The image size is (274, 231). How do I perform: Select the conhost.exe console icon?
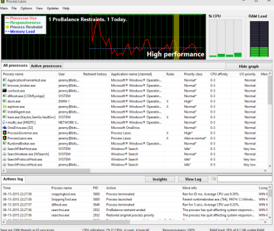[x=5, y=90]
